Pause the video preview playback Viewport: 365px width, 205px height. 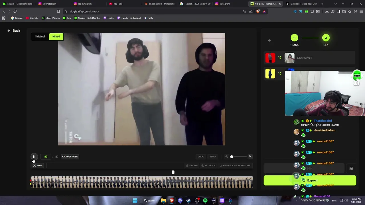pos(34,157)
